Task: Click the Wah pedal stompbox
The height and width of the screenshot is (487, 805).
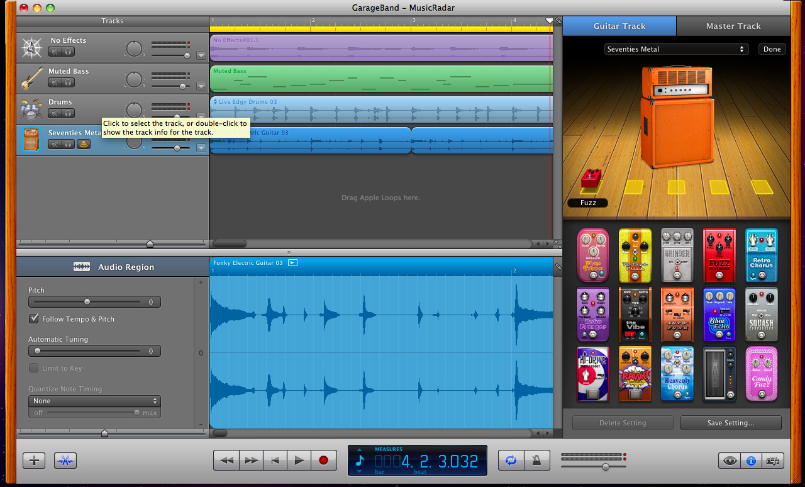Action: tap(719, 374)
